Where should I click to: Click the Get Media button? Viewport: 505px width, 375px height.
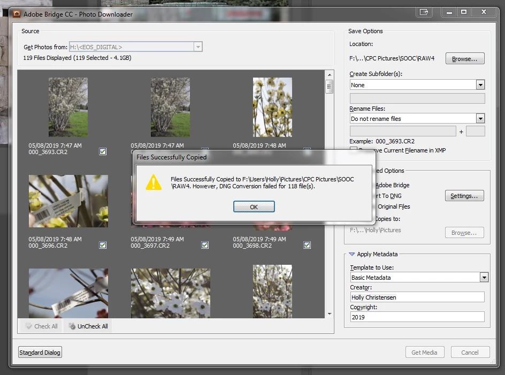[424, 353]
